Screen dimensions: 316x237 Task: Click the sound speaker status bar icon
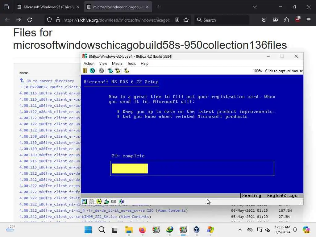pos(121,201)
